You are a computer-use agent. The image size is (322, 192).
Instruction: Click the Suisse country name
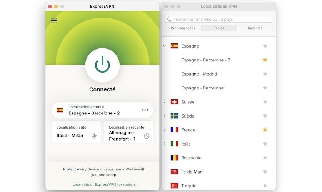click(x=188, y=102)
